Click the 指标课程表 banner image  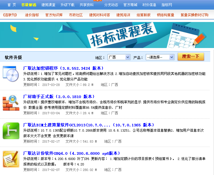click(x=107, y=35)
